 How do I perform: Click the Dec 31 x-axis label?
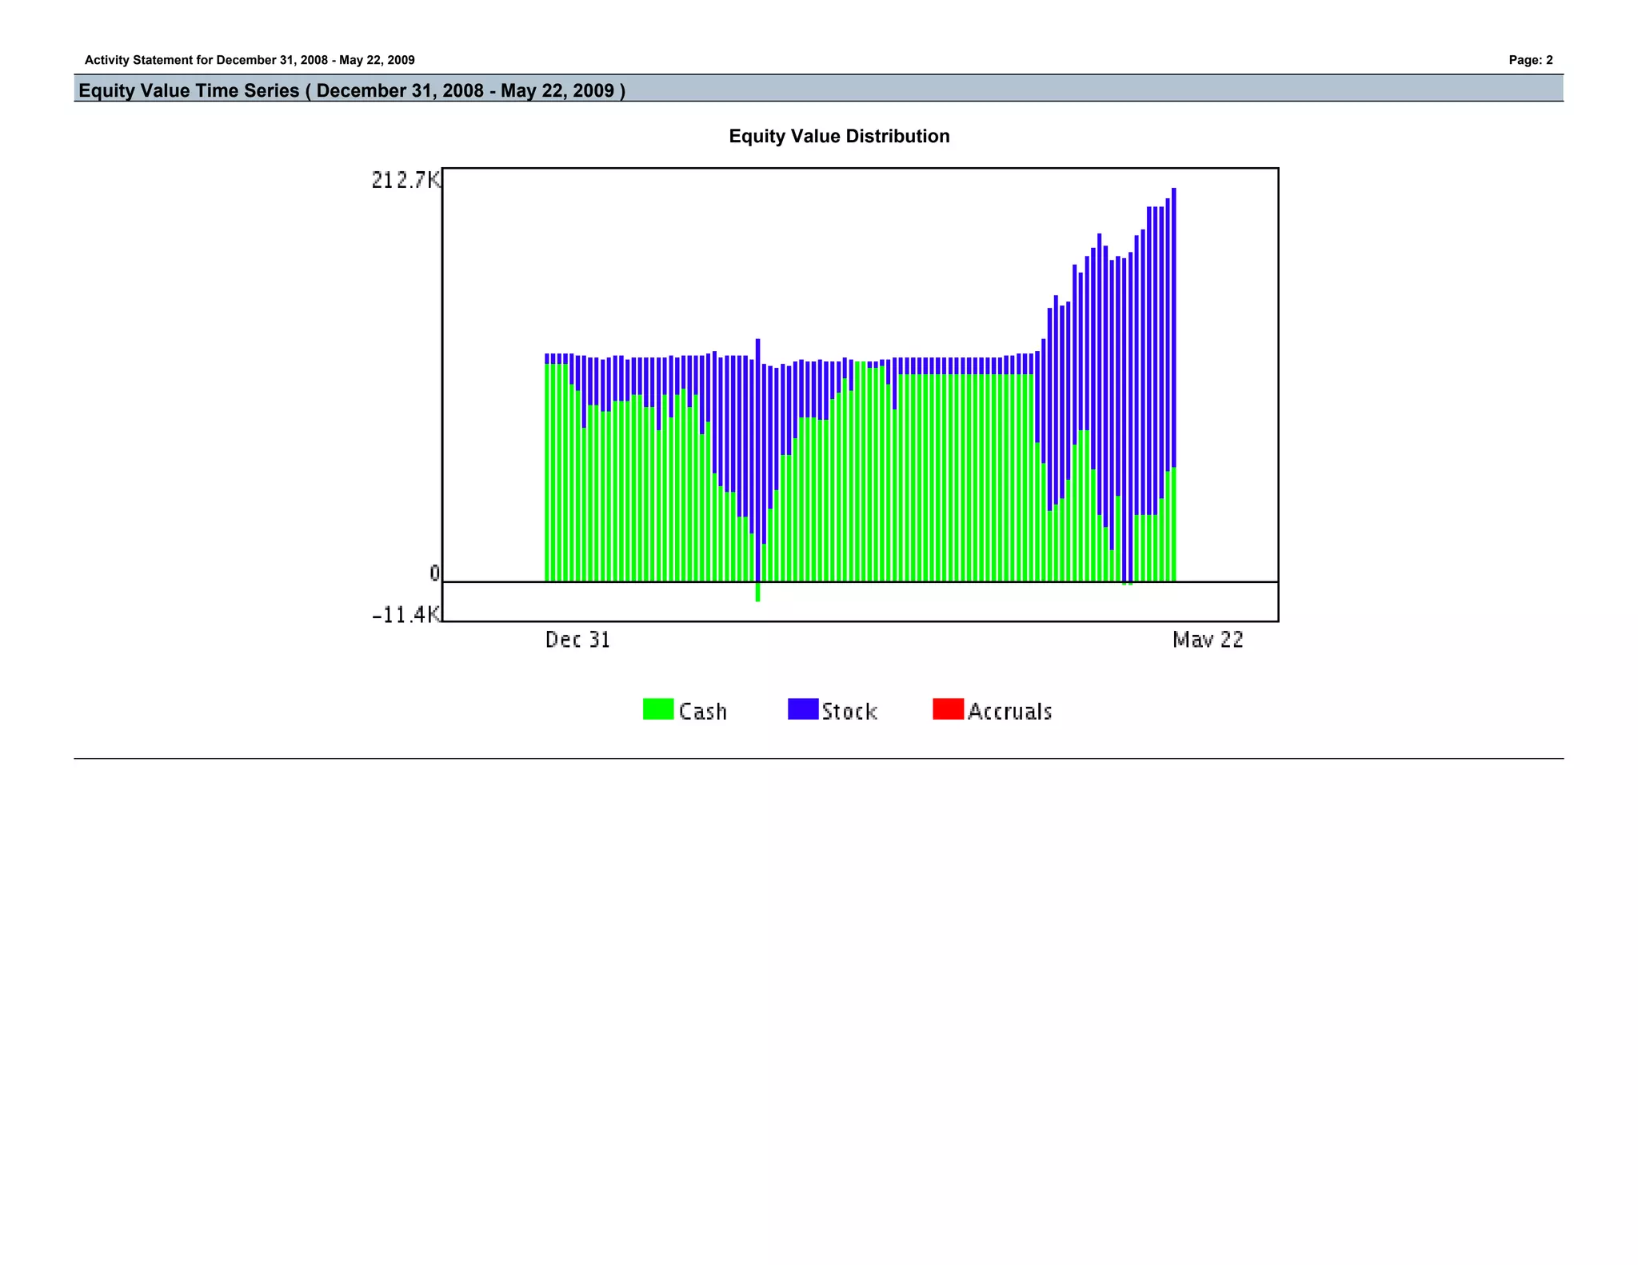click(577, 640)
